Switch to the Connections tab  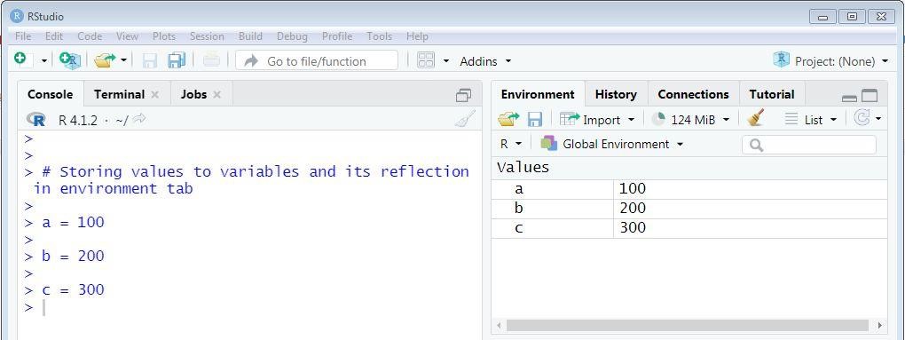pos(693,94)
